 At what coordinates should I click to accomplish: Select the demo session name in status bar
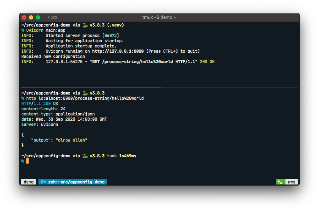coord(28,182)
